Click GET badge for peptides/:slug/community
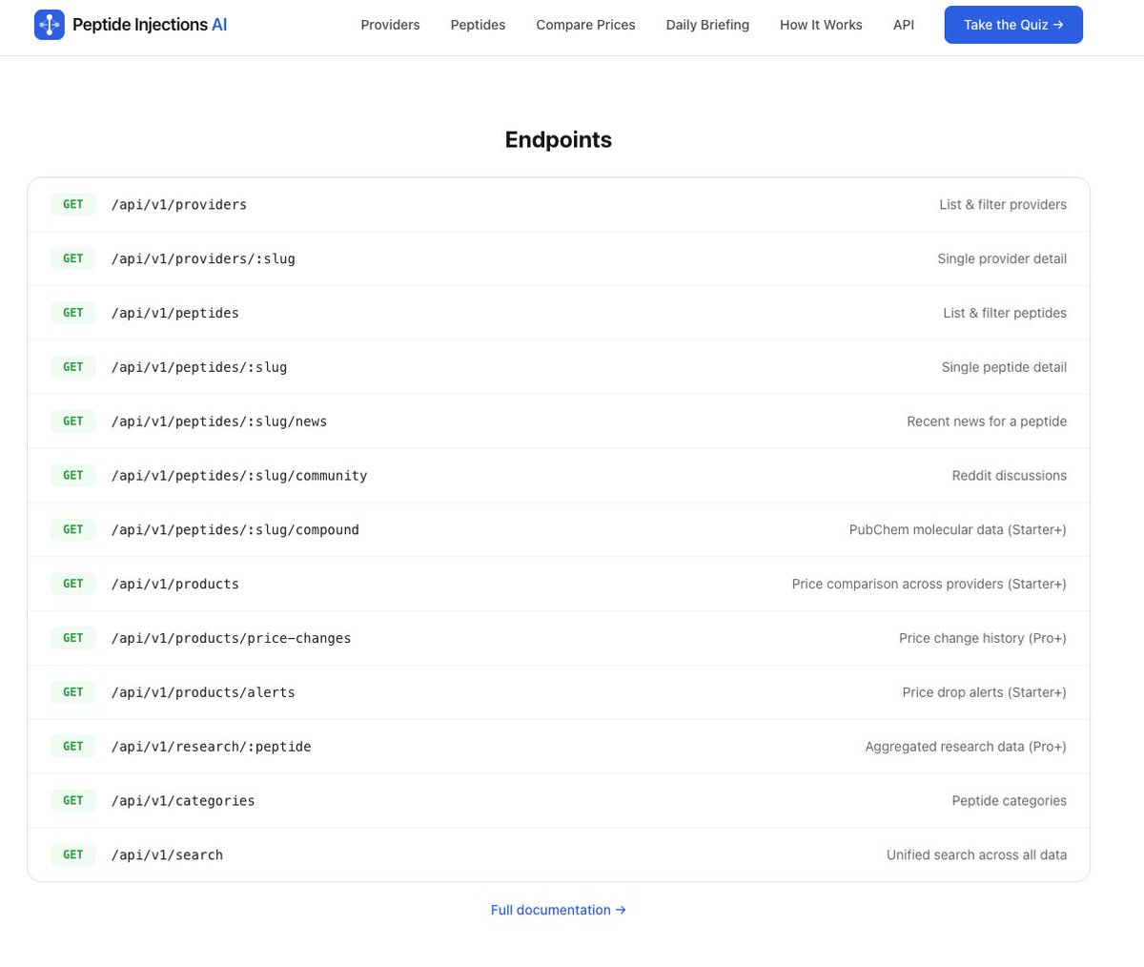1144x967 pixels. click(x=73, y=475)
